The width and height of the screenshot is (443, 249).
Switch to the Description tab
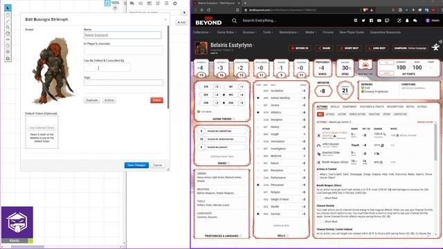click(x=395, y=107)
